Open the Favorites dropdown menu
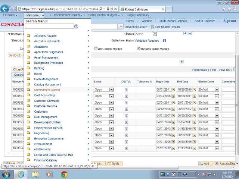Image resolution: width=239 pixels, height=179 pixels. [10, 15]
